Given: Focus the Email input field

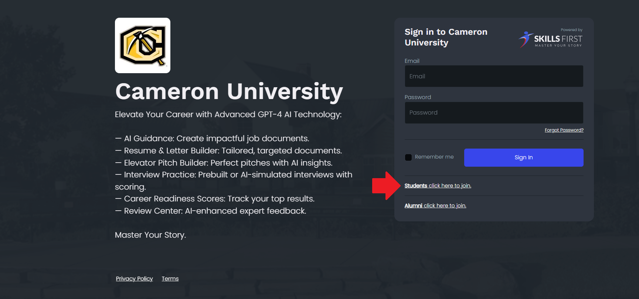Looking at the screenshot, I should pyautogui.click(x=494, y=77).
